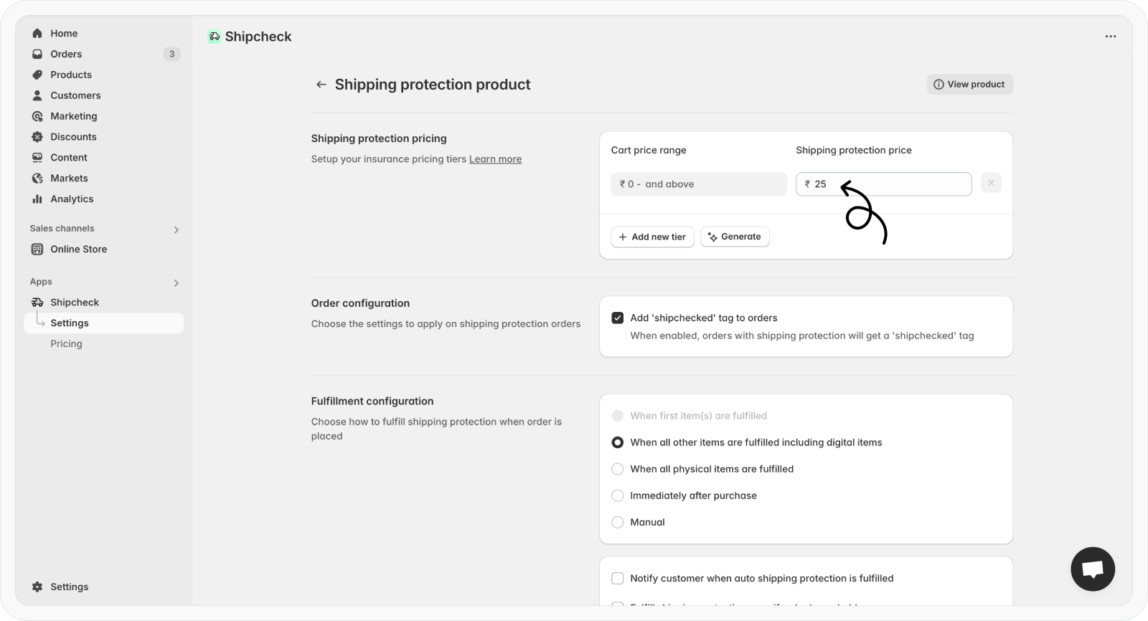Select Shipcheck Settings sub-item
The height and width of the screenshot is (621, 1148).
tap(104, 323)
